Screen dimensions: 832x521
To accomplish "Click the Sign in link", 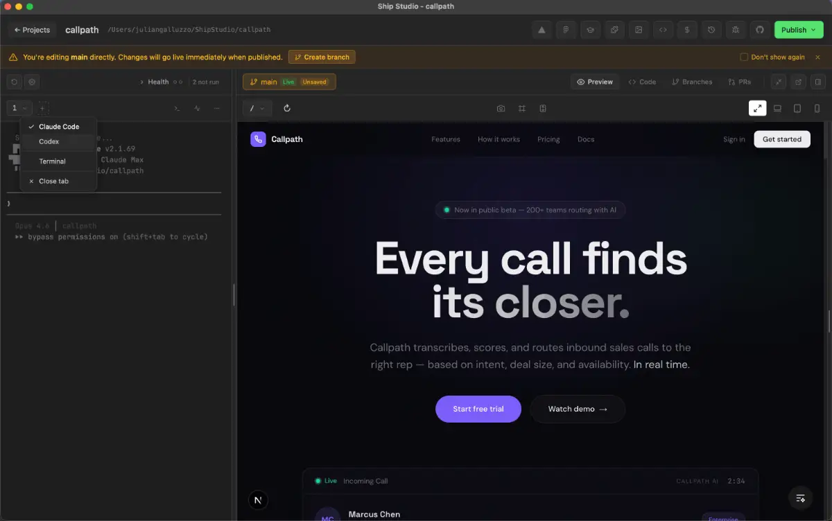I will (734, 139).
